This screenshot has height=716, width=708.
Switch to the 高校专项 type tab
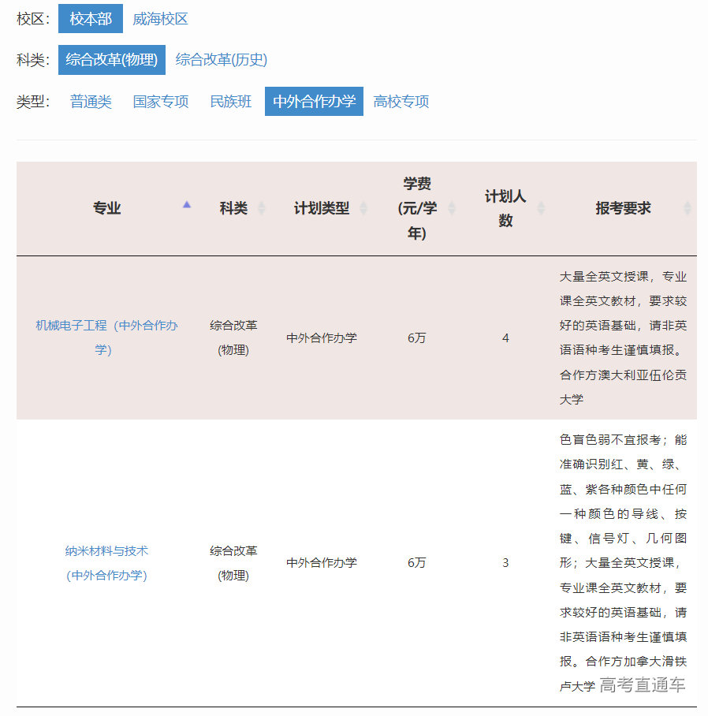(401, 101)
